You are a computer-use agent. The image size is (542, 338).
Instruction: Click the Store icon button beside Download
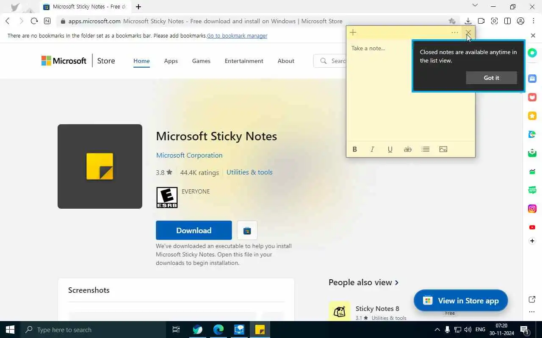[247, 230]
